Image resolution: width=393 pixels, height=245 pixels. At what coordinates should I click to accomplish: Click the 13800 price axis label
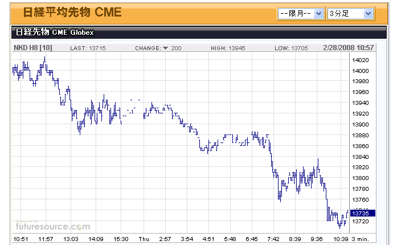[x=361, y=178]
